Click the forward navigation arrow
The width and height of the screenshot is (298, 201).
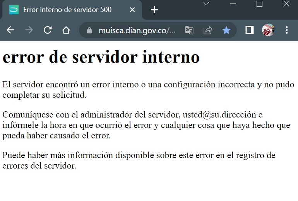click(29, 30)
